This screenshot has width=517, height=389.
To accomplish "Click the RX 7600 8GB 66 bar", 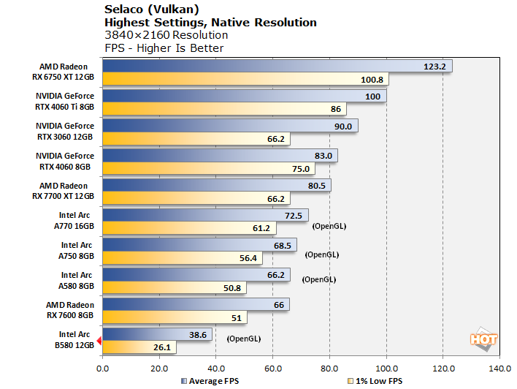I will pos(196,304).
